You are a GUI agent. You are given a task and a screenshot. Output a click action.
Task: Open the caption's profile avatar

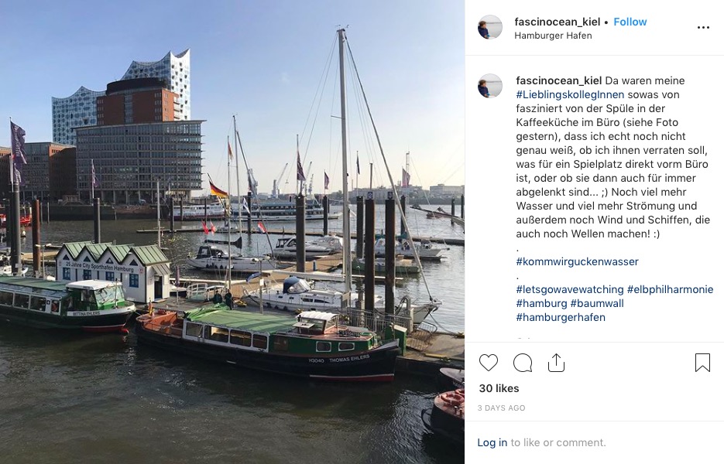(x=490, y=86)
